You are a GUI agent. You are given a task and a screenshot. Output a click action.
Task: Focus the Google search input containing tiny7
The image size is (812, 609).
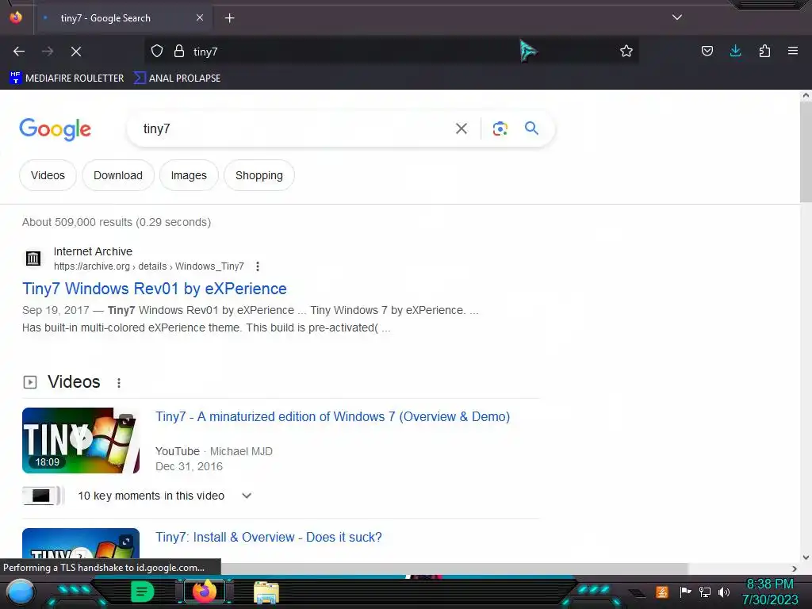(x=295, y=128)
